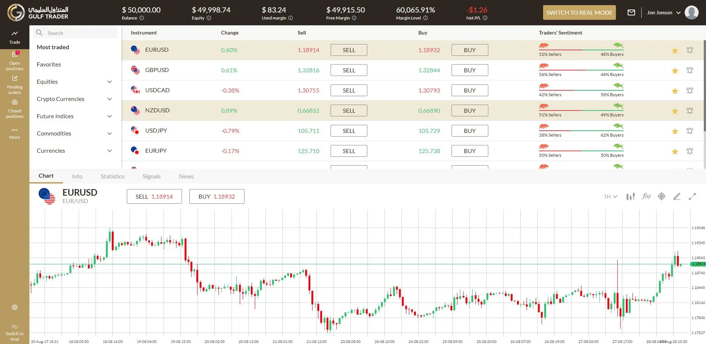The width and height of the screenshot is (706, 344).
Task: Open chart indicators f(x) menu
Action: point(646,196)
